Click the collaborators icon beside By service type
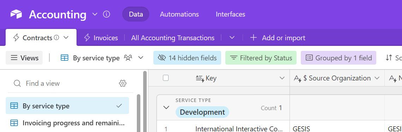The height and width of the screenshot is (132, 402). coord(128,58)
